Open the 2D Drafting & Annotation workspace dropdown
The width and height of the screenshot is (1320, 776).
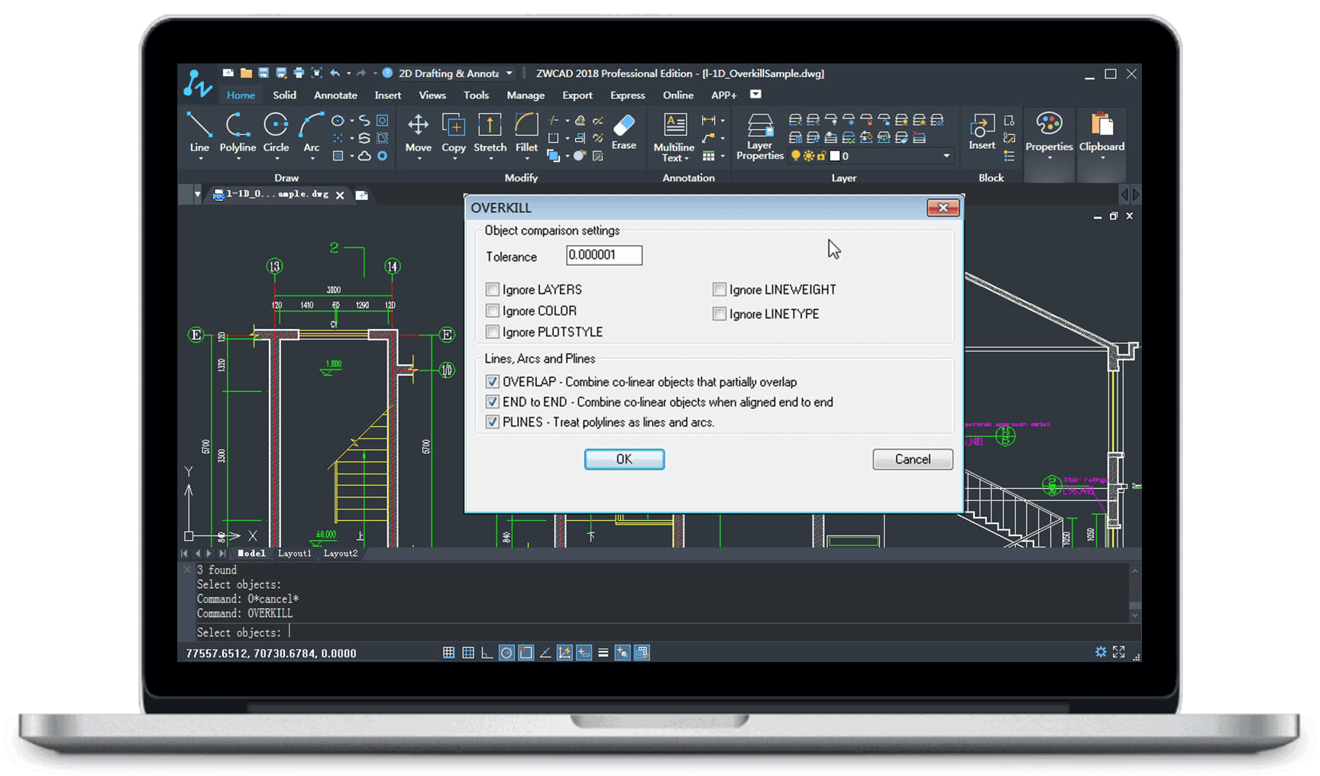[x=510, y=73]
